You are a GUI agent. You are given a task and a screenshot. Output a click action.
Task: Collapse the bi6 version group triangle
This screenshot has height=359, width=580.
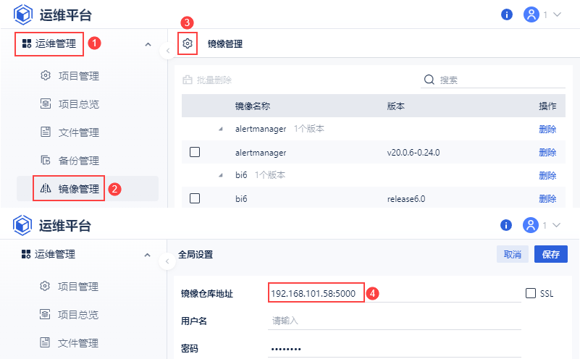221,175
